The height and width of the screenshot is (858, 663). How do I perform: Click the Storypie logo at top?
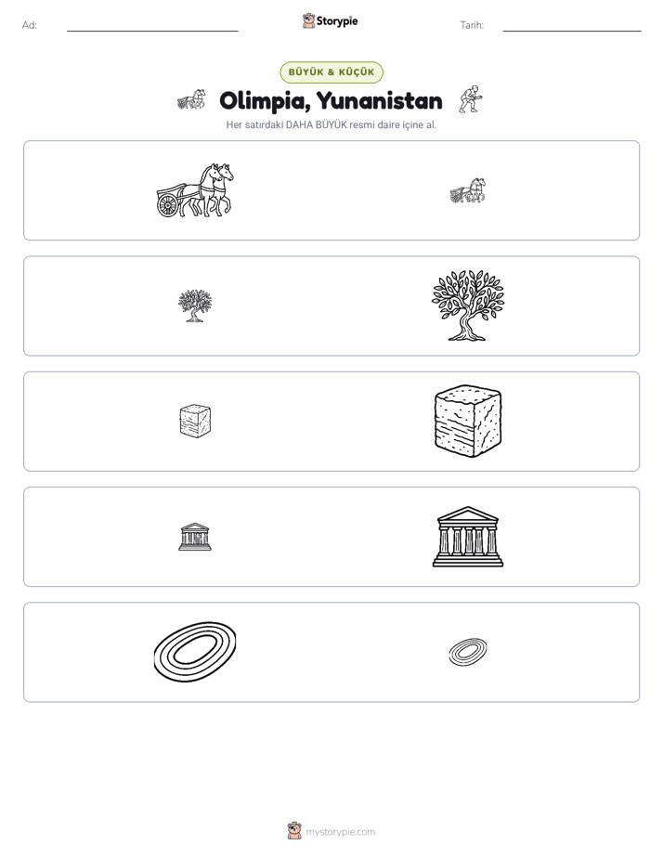tap(330, 20)
